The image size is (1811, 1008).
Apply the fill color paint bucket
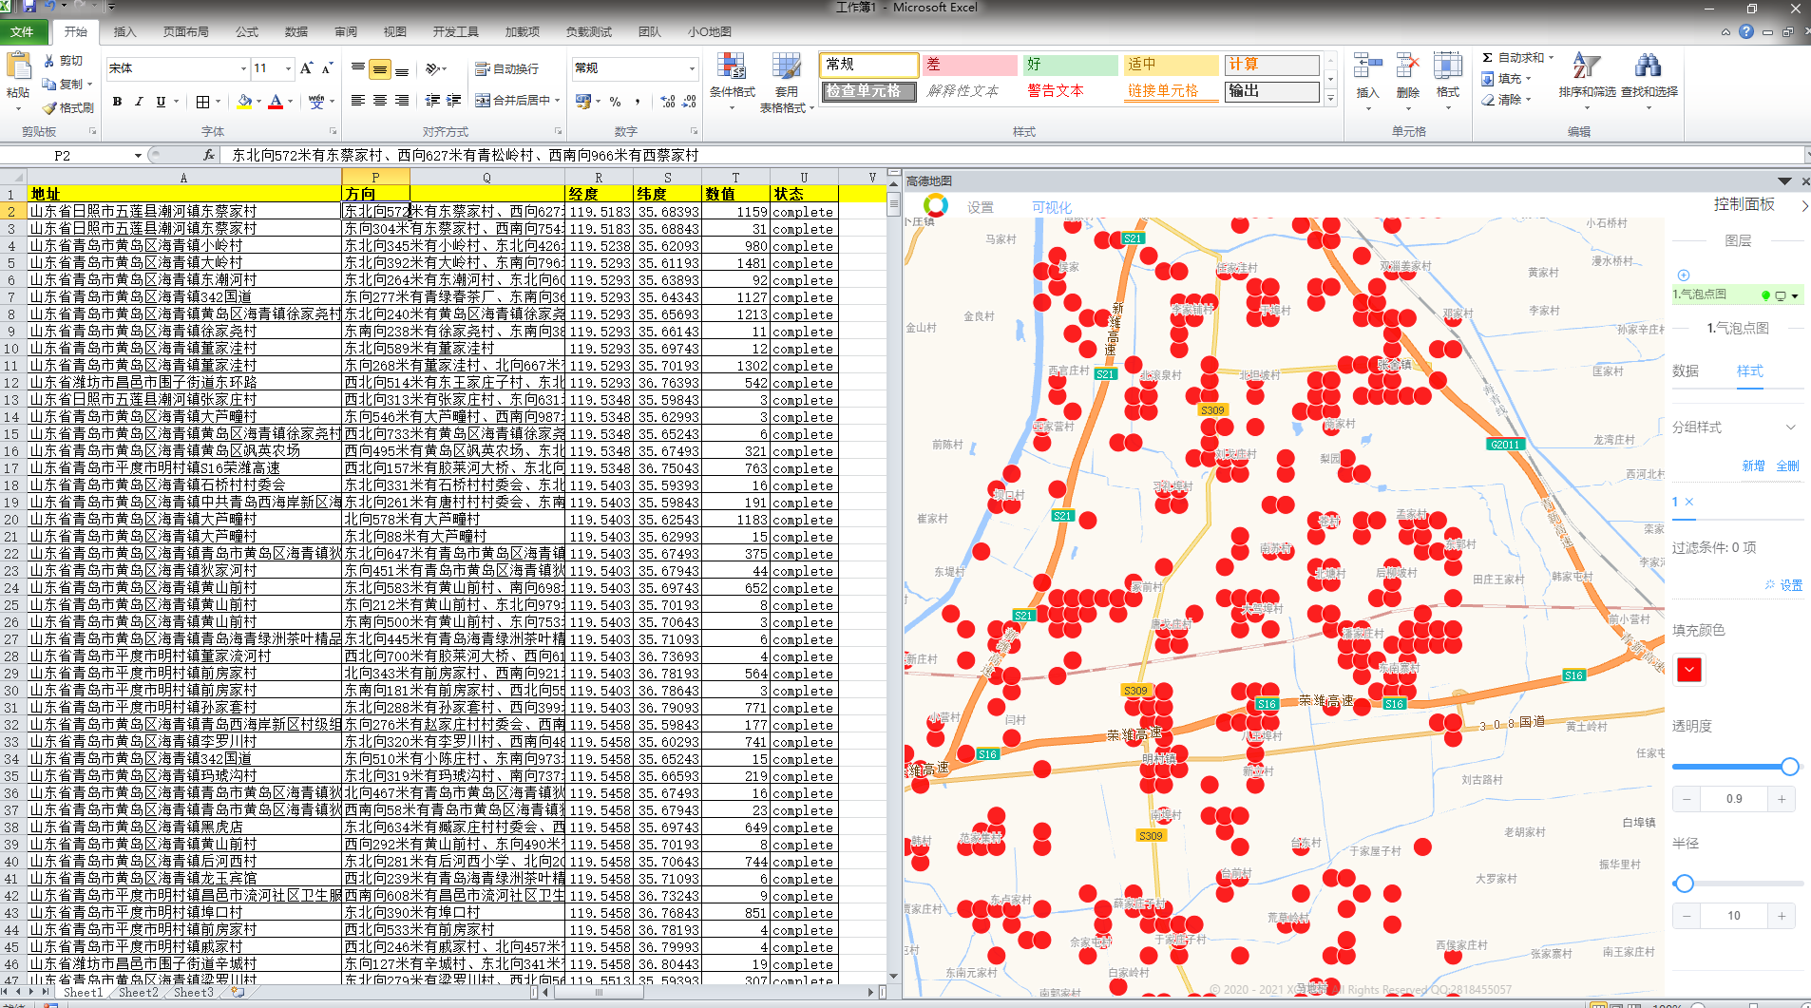[x=245, y=102]
